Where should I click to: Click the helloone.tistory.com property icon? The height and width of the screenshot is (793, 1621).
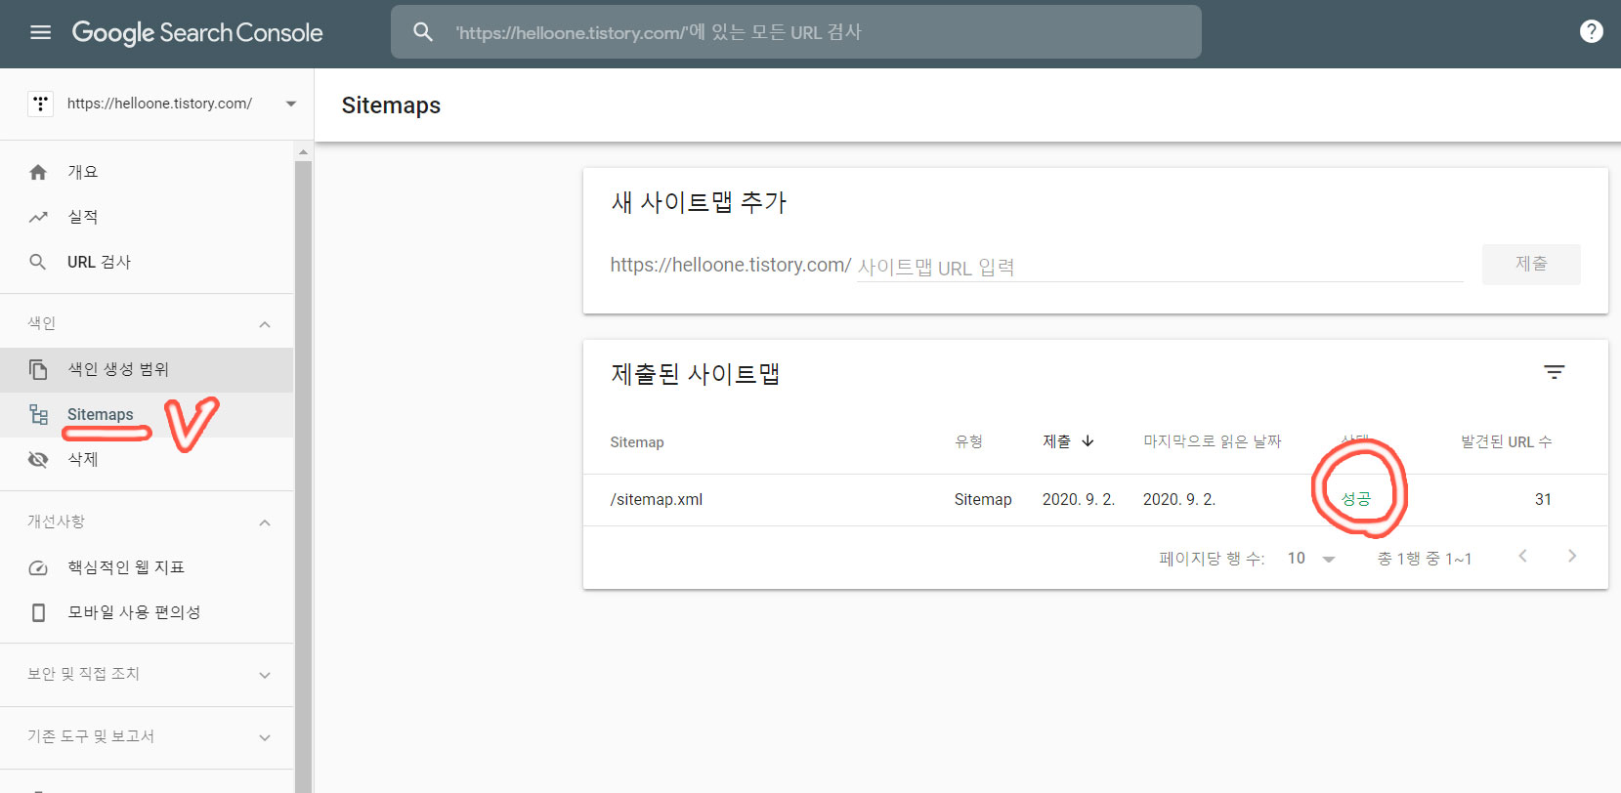click(x=40, y=104)
